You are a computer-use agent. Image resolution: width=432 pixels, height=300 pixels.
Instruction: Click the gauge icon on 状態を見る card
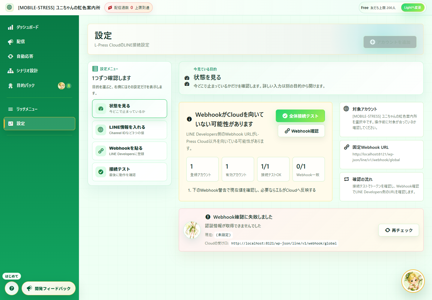click(x=101, y=109)
